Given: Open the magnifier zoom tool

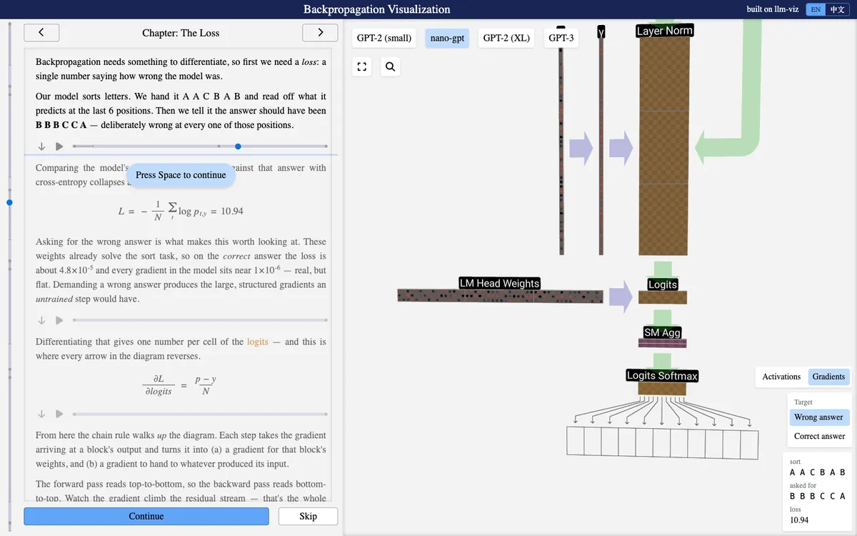Looking at the screenshot, I should click(x=390, y=67).
